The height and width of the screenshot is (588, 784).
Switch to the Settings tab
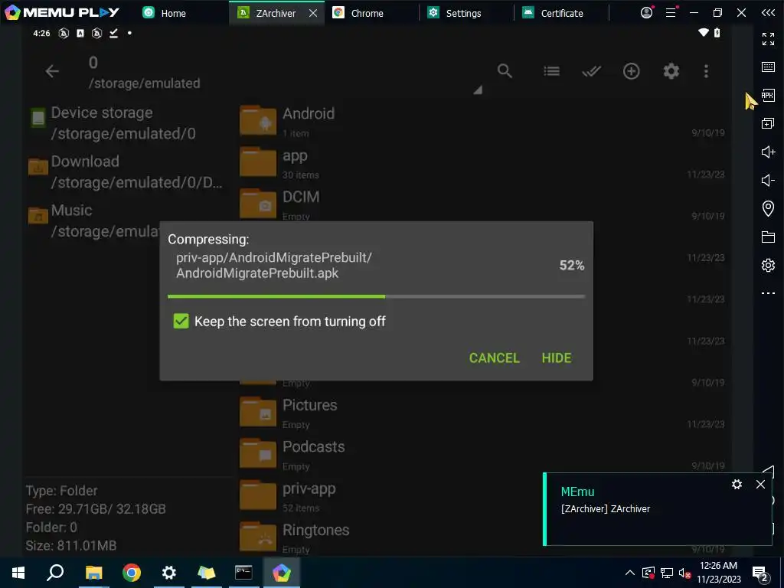point(463,13)
